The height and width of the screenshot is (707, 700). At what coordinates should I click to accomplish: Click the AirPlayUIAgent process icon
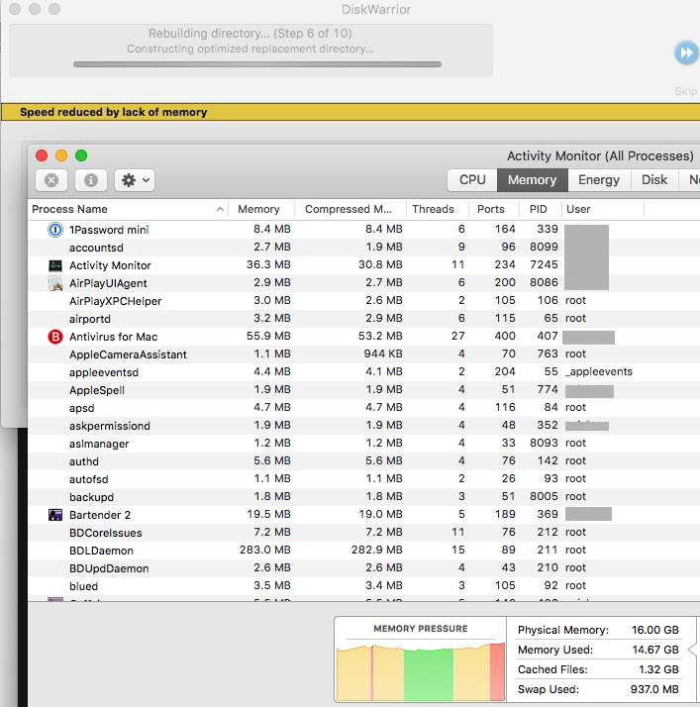[x=55, y=283]
